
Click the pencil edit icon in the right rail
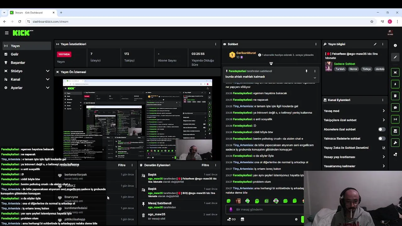[395, 57]
